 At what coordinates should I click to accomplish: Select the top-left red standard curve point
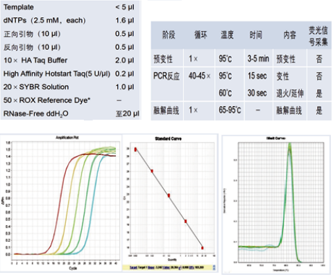(135, 150)
